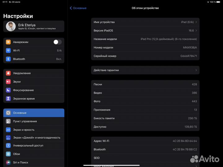The height and width of the screenshot is (167, 223).
Task: Tap the device name value iPad (Erik)
Action: pos(187,22)
